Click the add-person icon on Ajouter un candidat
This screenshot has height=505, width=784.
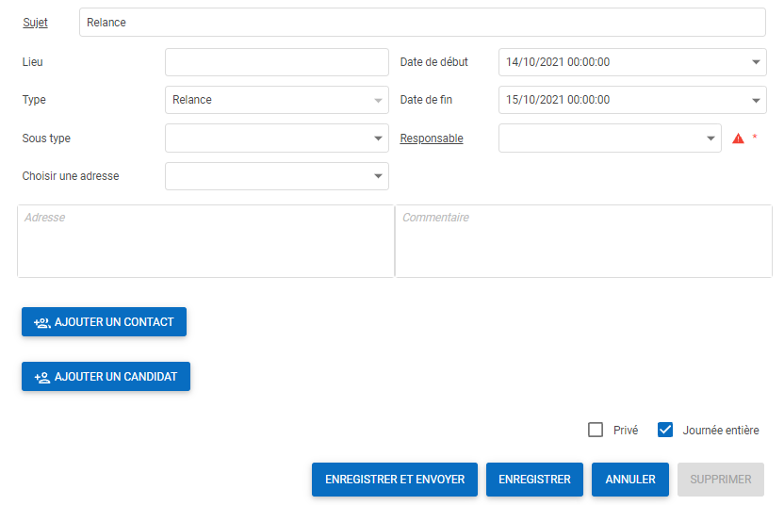pos(41,377)
